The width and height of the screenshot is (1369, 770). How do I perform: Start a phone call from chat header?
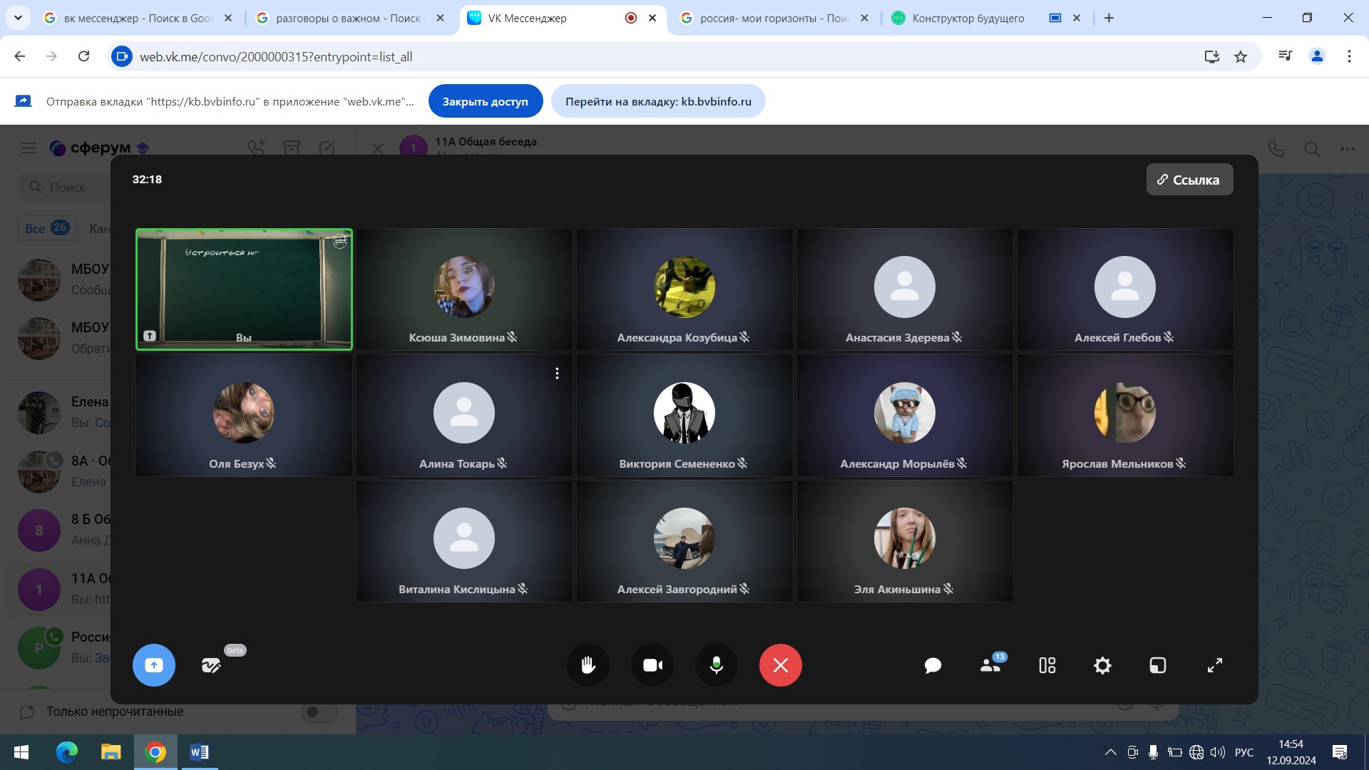click(1276, 149)
